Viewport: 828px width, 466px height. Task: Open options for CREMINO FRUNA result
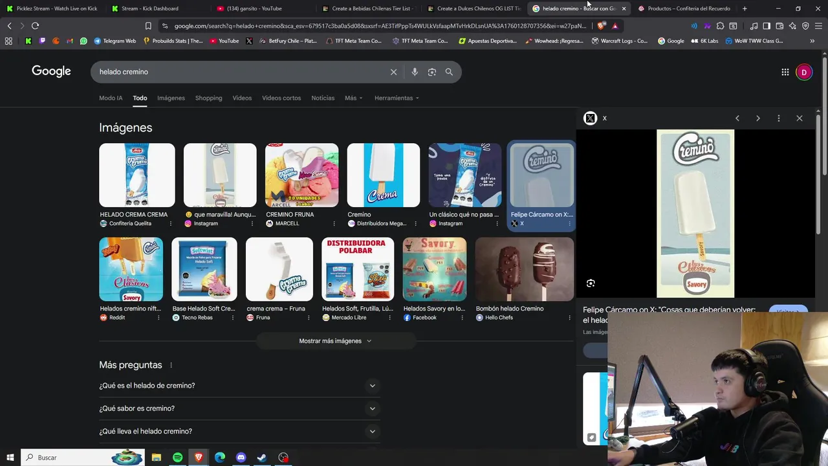334,224
